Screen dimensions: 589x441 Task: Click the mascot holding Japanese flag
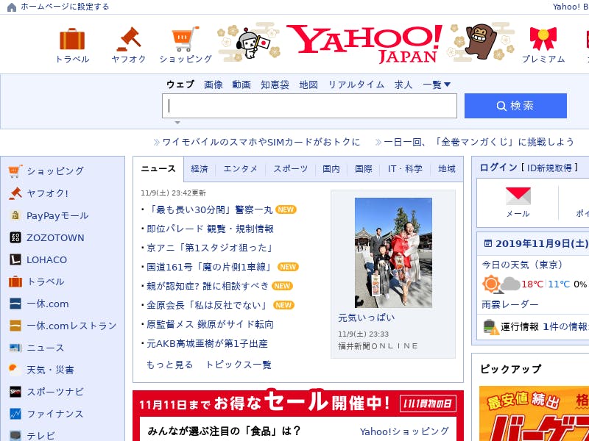point(253,44)
